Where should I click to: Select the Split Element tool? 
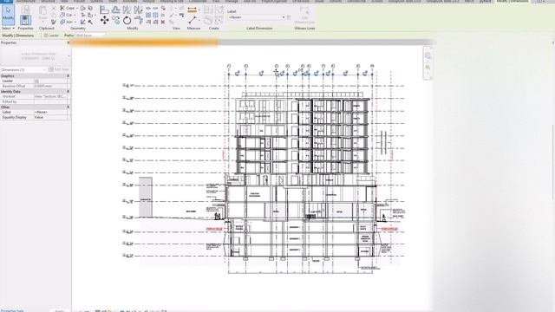tap(148, 8)
